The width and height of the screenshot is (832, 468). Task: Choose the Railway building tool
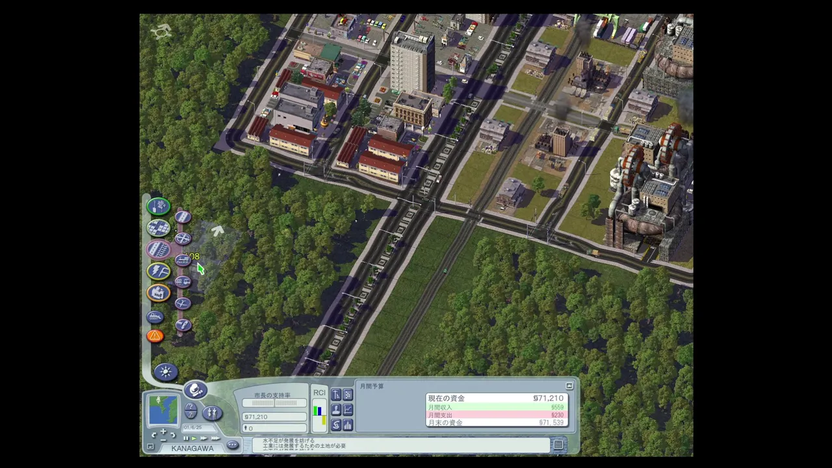point(183,260)
